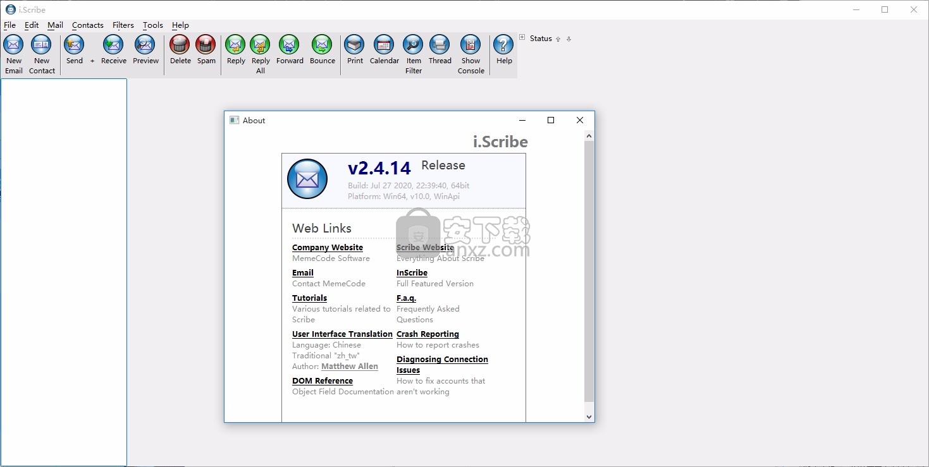Open the Edit menu
Image resolution: width=929 pixels, height=467 pixels.
point(32,25)
